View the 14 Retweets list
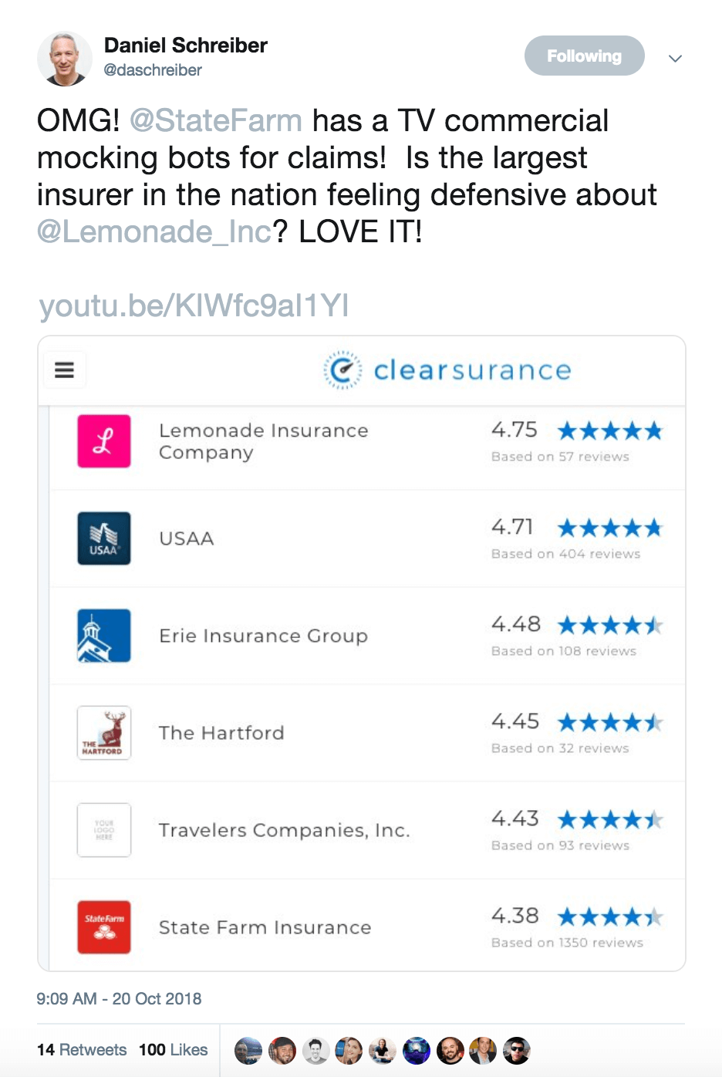Screen dimensions: 722x1077 pyautogui.click(x=82, y=1050)
